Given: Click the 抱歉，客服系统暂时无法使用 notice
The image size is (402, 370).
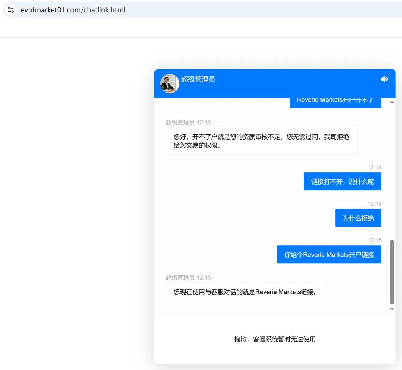Looking at the screenshot, I should (275, 339).
